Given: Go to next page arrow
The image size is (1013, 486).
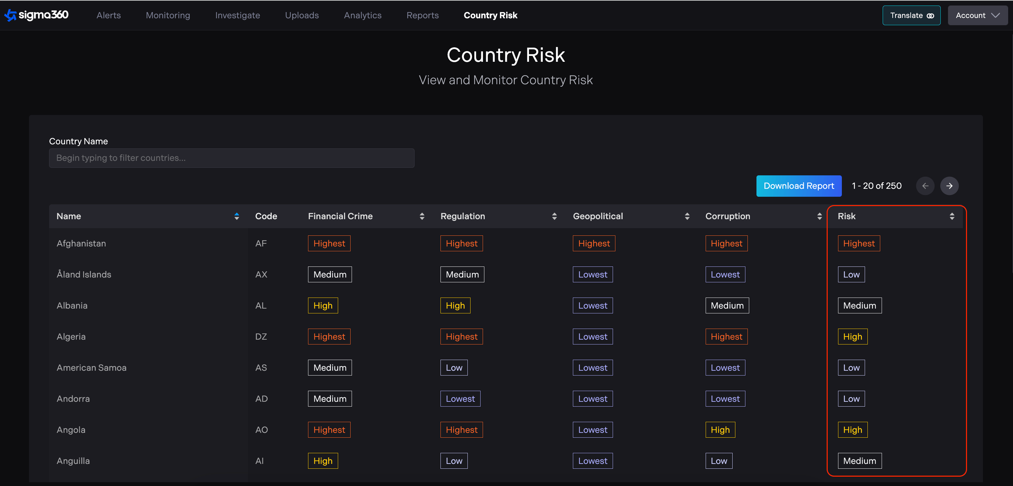Looking at the screenshot, I should coord(949,186).
